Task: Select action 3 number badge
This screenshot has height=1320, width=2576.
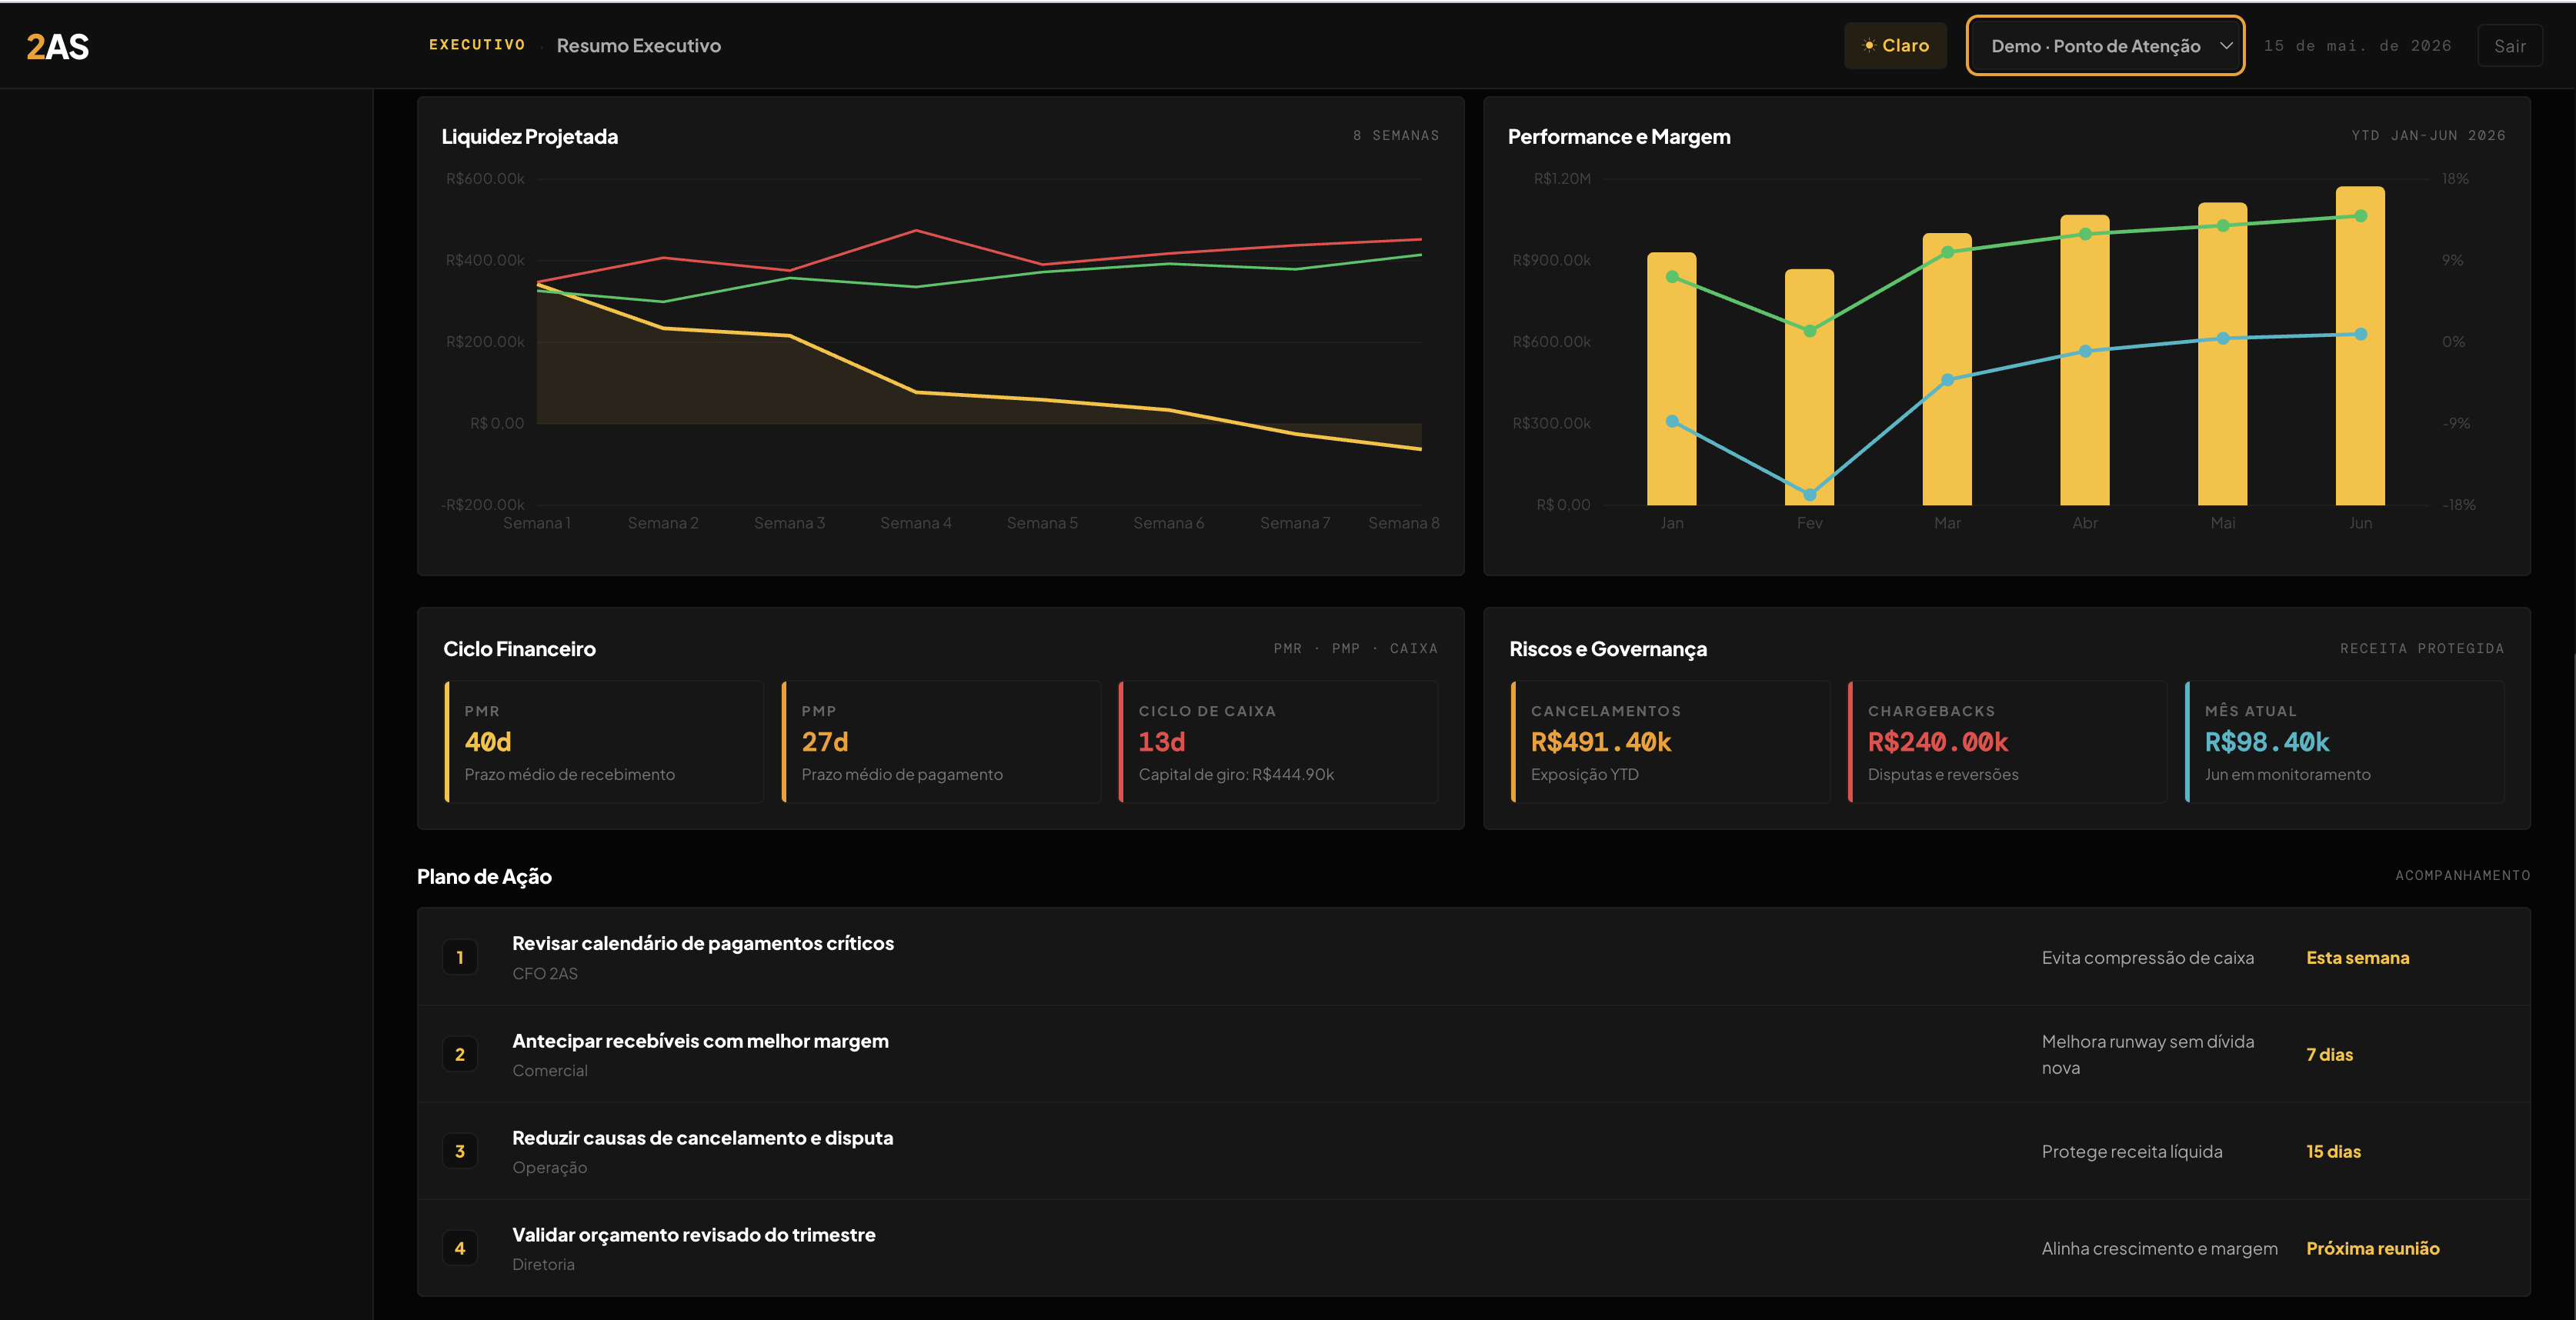Action: 460,1151
